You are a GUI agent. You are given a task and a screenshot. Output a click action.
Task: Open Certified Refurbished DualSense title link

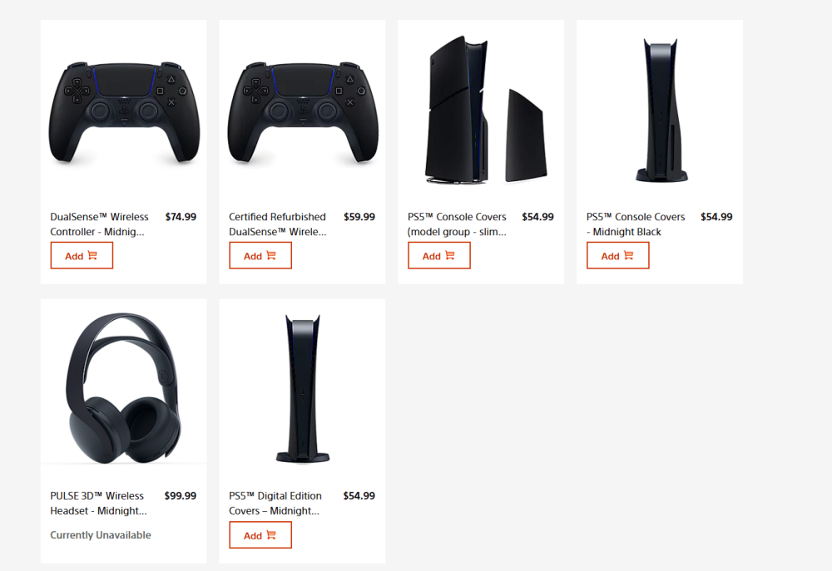(x=278, y=224)
